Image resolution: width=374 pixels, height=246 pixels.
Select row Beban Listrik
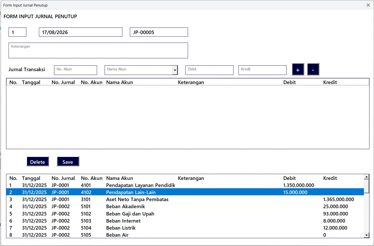coord(185,228)
